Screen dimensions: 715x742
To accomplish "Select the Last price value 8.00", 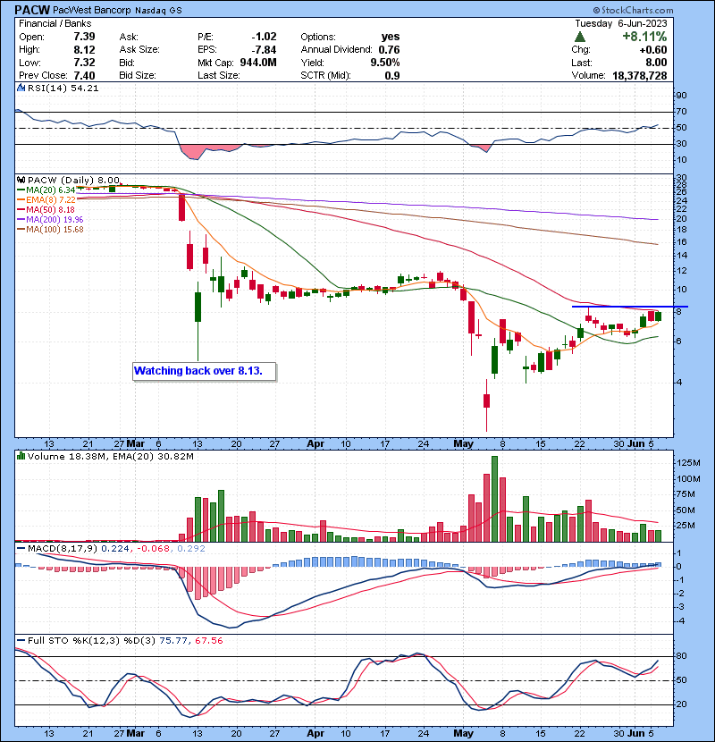I will pyautogui.click(x=656, y=63).
